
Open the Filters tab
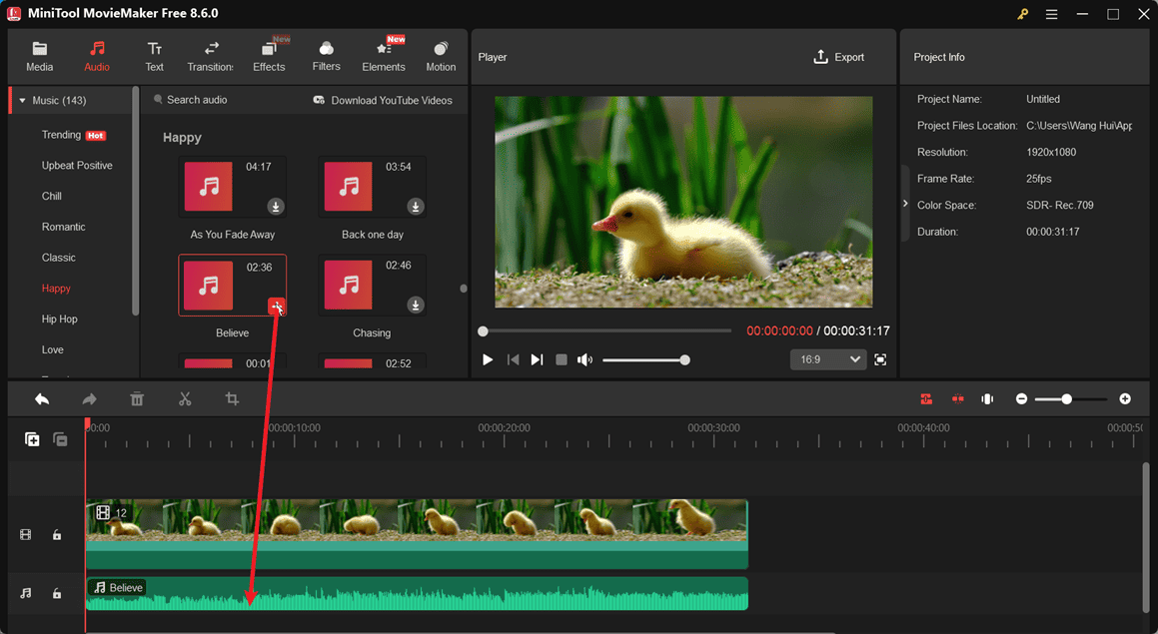tap(326, 57)
